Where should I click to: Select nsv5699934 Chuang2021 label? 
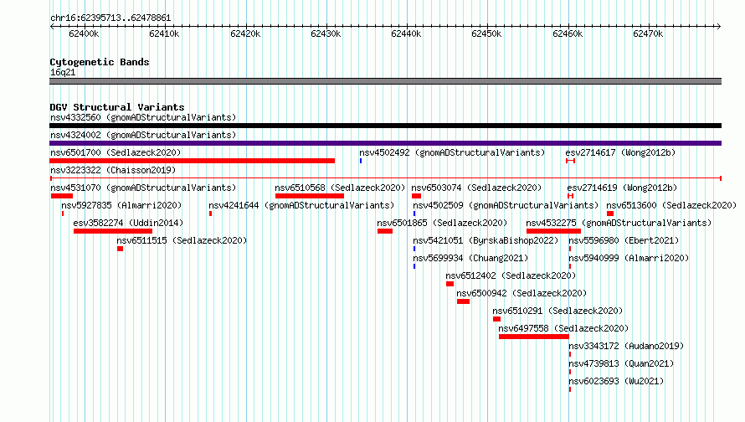click(x=470, y=258)
